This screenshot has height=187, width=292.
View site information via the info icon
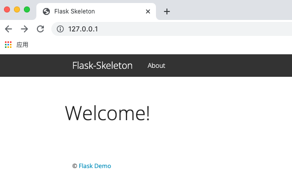click(60, 29)
